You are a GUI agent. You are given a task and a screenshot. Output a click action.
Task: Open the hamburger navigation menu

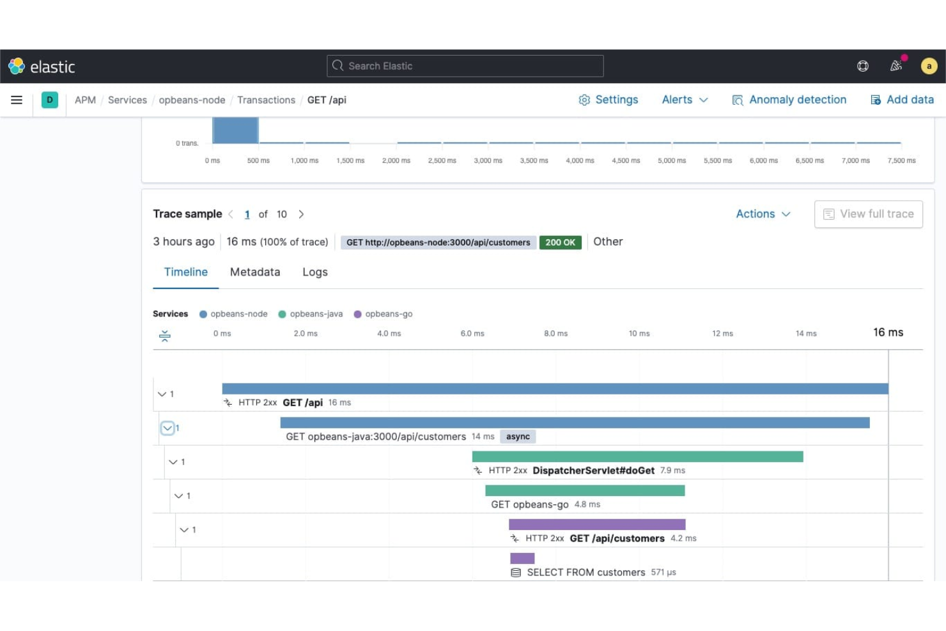tap(17, 100)
